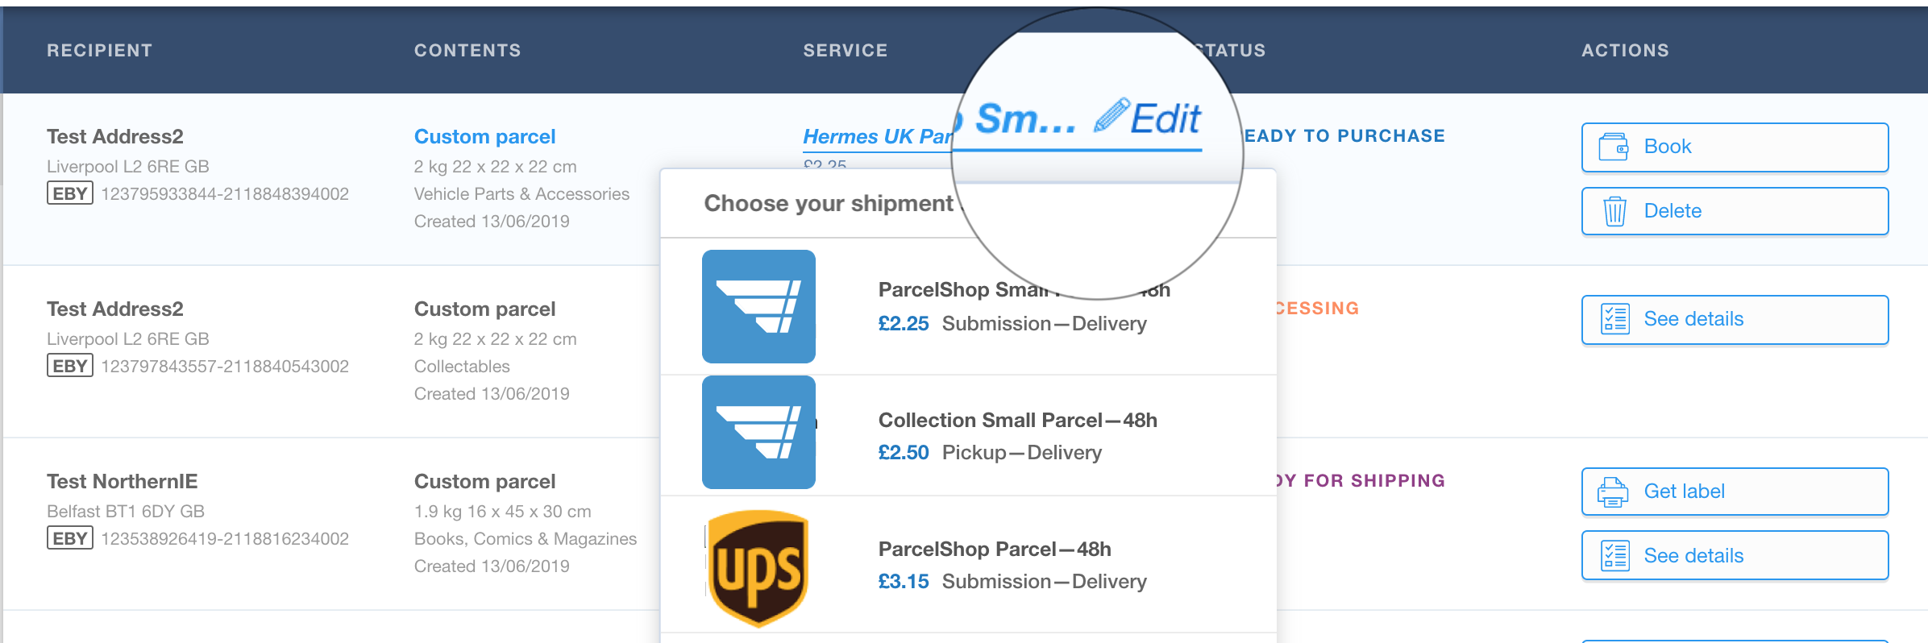The image size is (1928, 643).
Task: Pick ParcelShop Small Parcel £2.25 option
Action: coord(968,306)
